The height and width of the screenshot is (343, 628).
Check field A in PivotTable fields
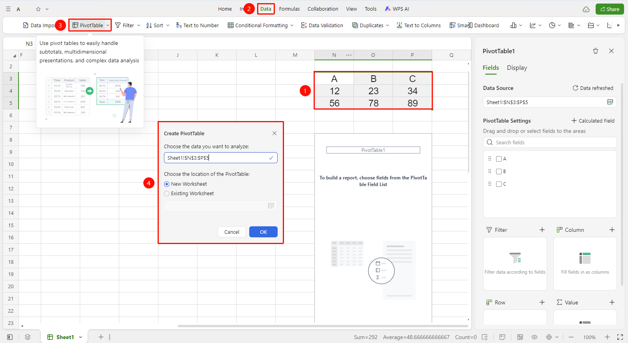tap(499, 159)
